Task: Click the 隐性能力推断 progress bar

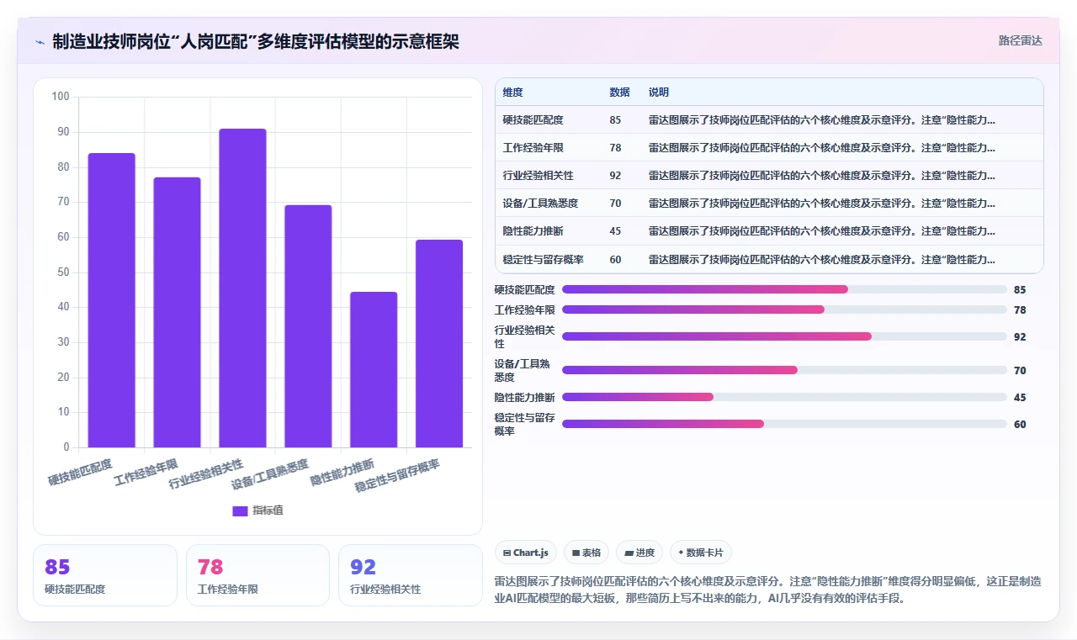Action: pos(784,397)
